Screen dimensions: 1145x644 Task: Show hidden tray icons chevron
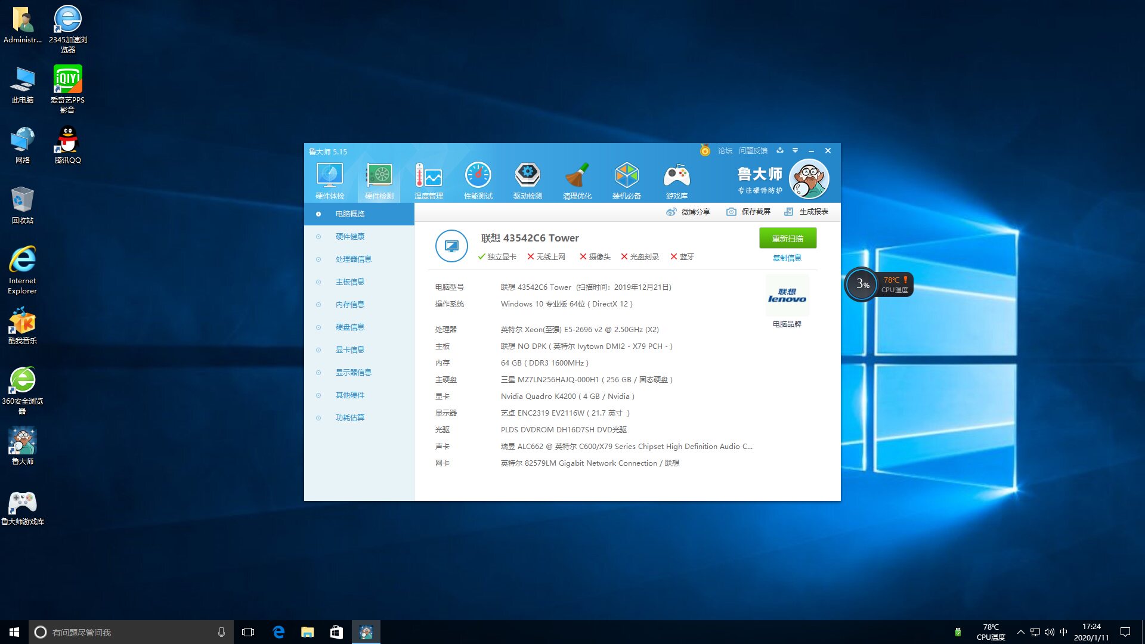tap(1020, 632)
